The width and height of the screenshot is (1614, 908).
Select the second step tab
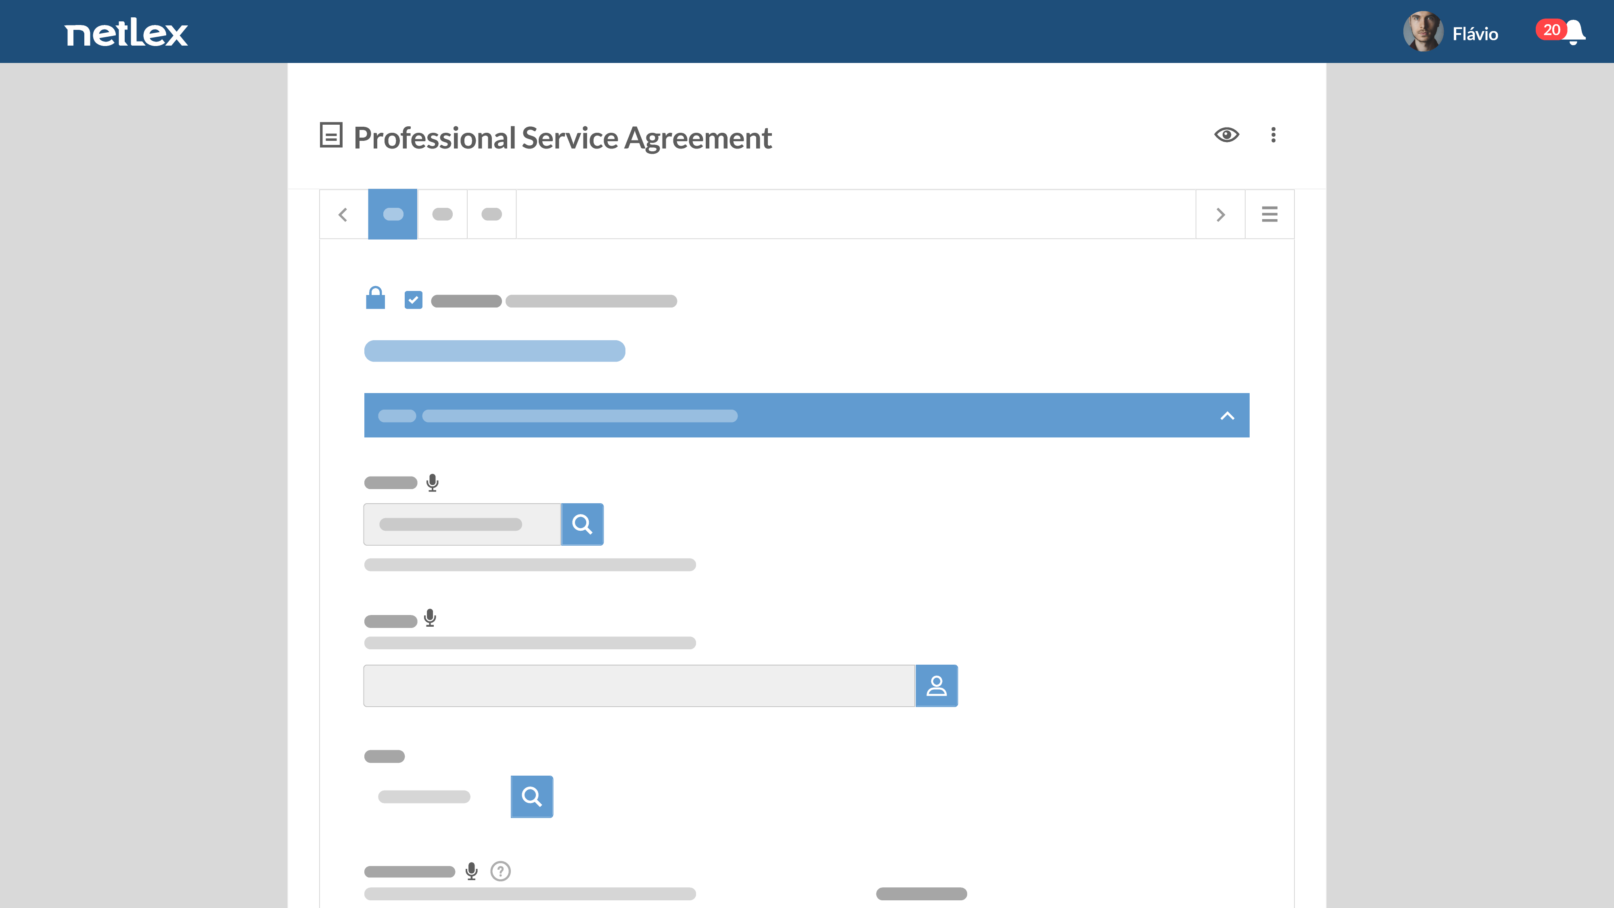442,214
